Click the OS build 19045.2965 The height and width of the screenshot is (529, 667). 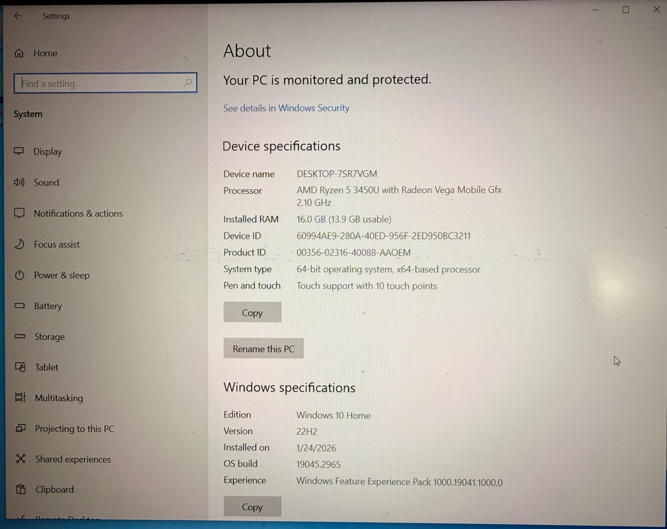pyautogui.click(x=318, y=464)
